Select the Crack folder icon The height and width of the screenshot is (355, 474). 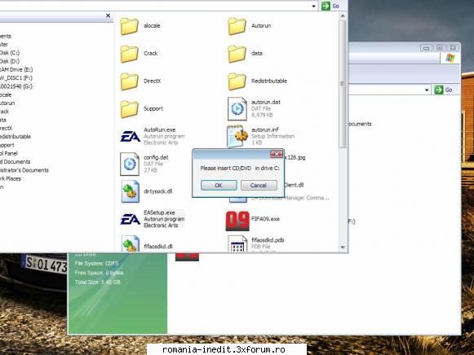point(130,54)
